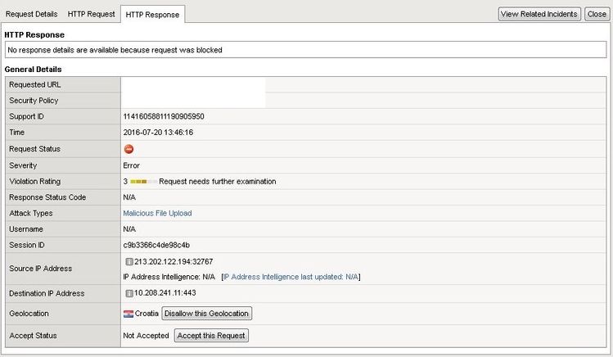Screen dimensions: 613x357
Task: Open the HTTP Request tab
Action: tap(91, 14)
